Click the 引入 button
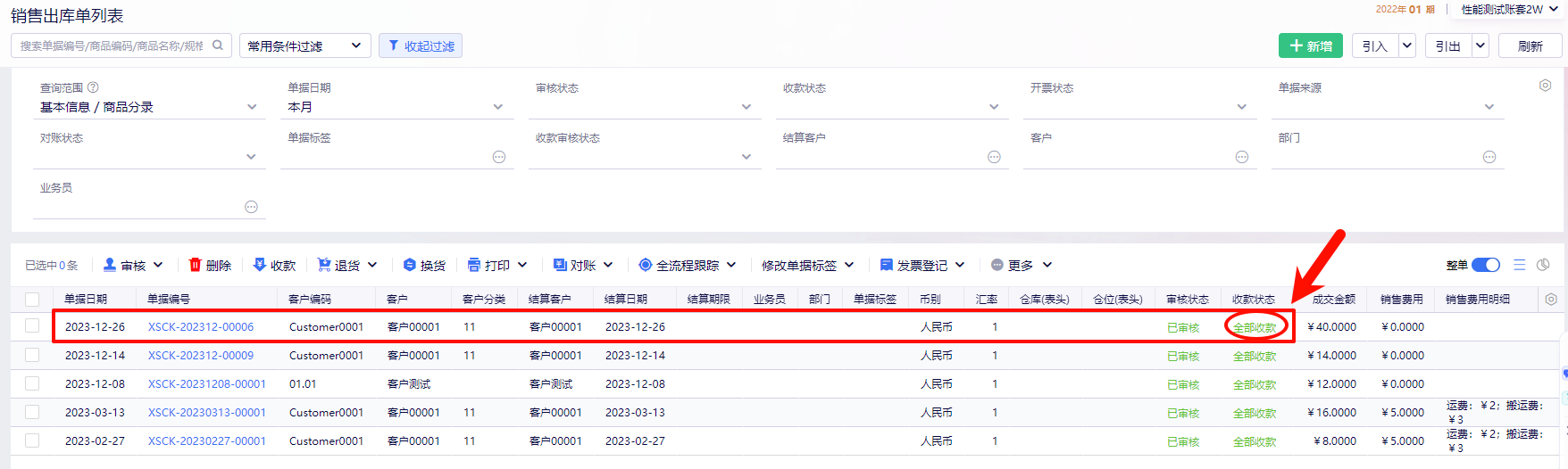Screen dimensions: 1568x469 point(1375,45)
